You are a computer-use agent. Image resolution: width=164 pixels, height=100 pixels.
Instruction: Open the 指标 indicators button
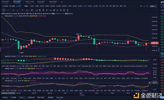point(5,6)
